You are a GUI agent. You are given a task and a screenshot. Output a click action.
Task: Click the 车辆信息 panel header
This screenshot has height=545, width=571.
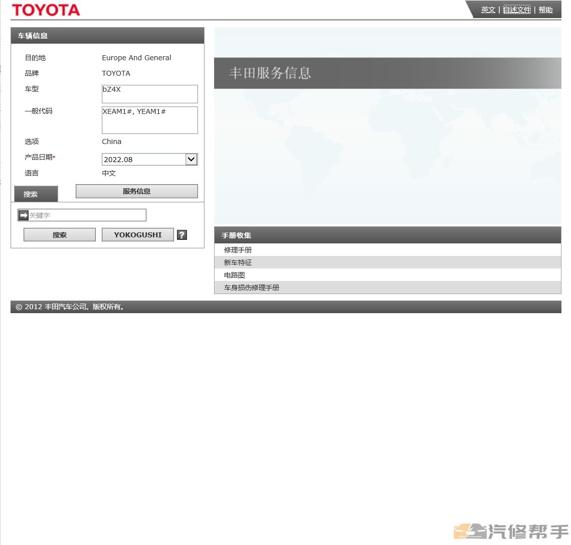coord(107,36)
